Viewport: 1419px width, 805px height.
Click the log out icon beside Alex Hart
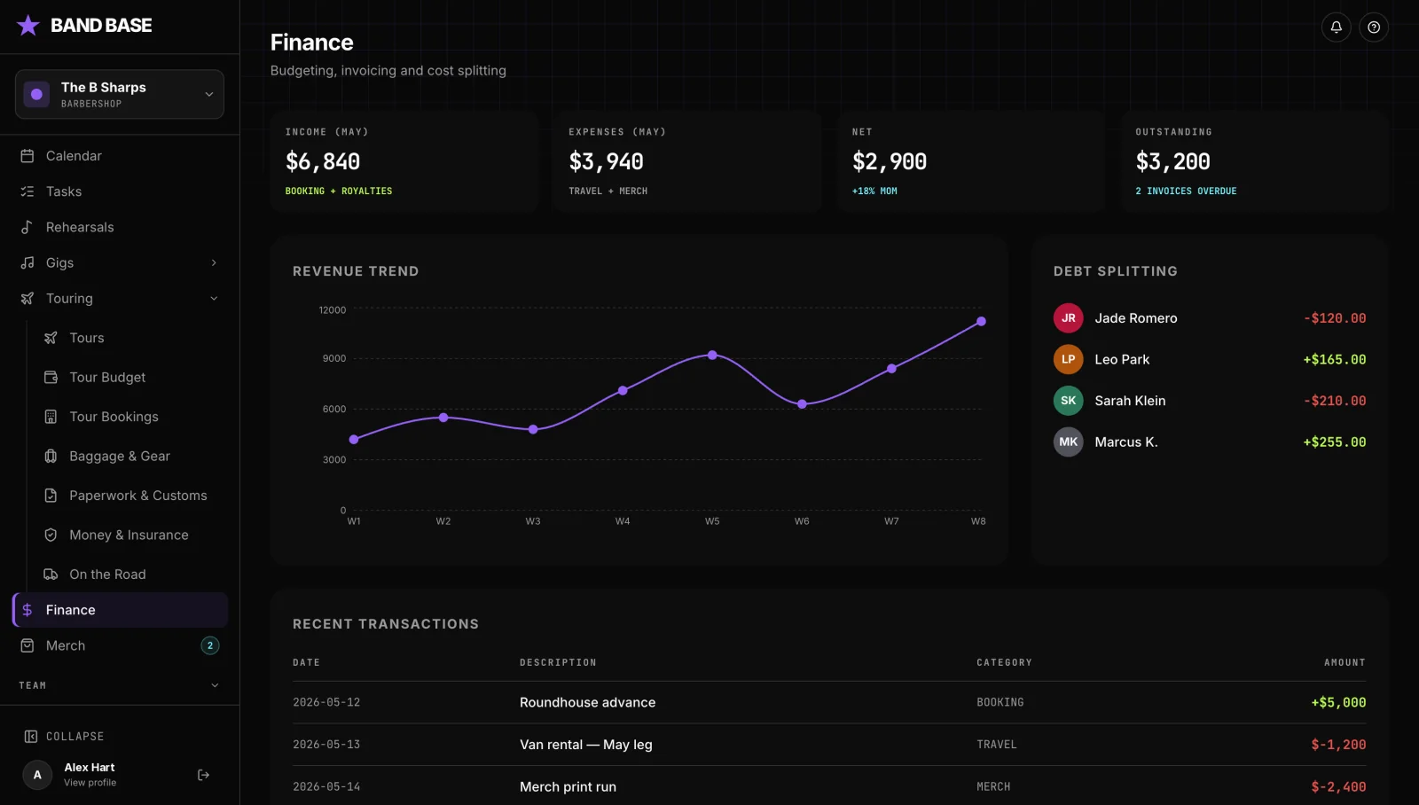(x=203, y=775)
